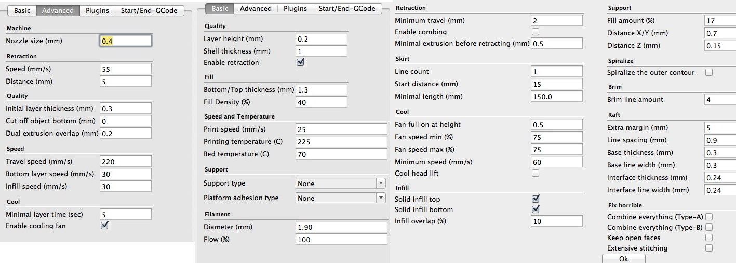This screenshot has height=263, width=736.
Task: Select the Printing temperature field
Action: tap(341, 142)
